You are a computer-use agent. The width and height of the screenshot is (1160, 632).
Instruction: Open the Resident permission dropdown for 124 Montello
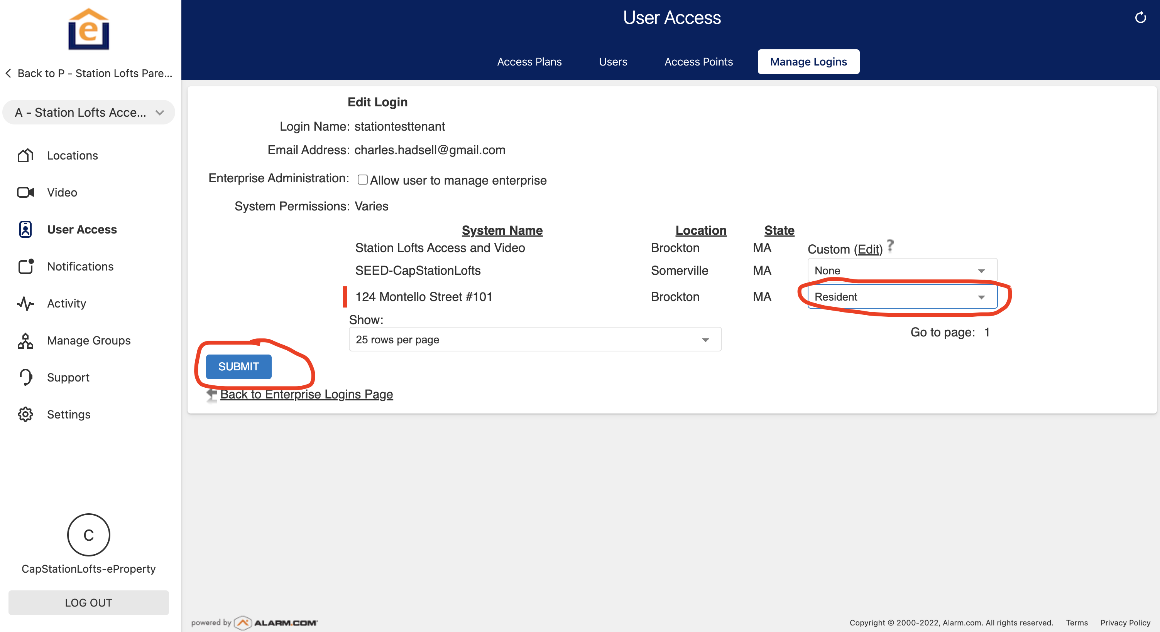pos(902,296)
